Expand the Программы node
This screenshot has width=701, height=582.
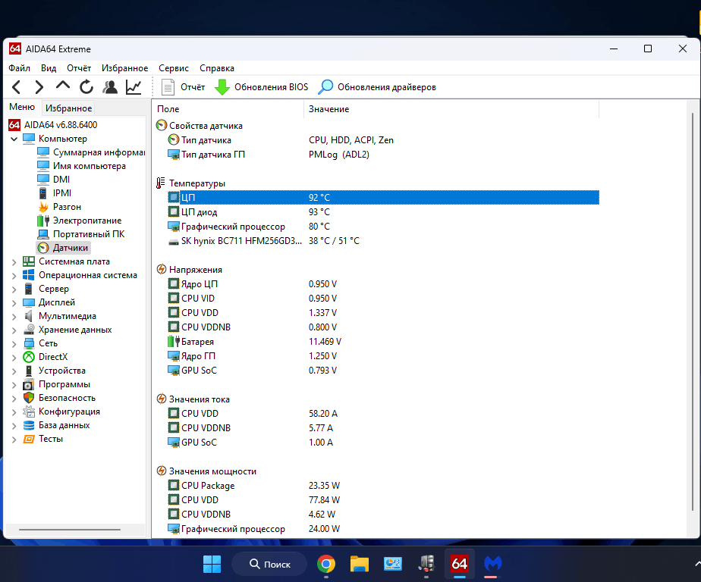coord(14,384)
